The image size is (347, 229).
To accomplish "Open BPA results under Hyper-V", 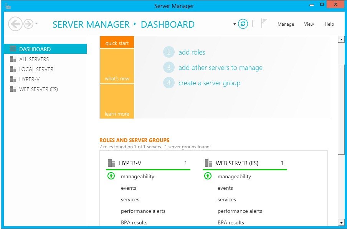I will 134,222.
